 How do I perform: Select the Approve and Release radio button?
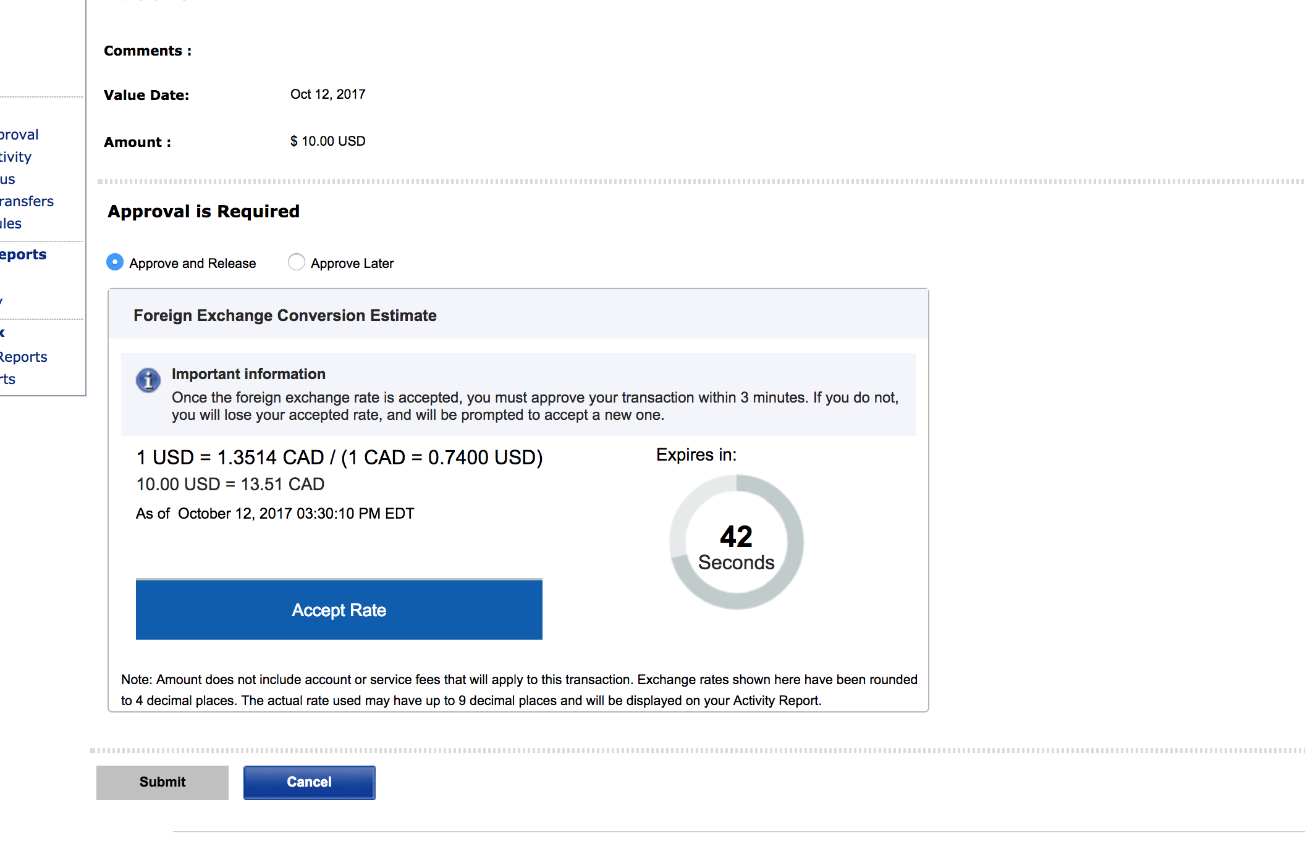pyautogui.click(x=115, y=262)
